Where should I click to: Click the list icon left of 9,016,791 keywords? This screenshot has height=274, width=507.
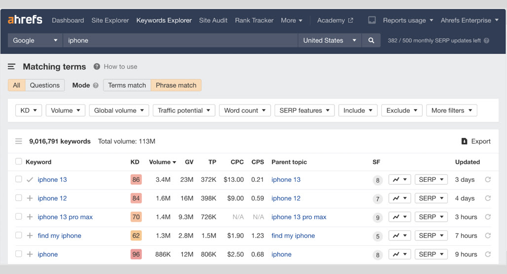[x=18, y=141]
